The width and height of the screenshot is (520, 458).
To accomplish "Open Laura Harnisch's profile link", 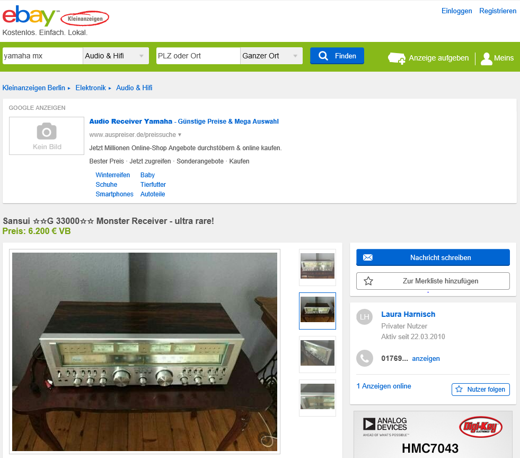I will pos(408,314).
